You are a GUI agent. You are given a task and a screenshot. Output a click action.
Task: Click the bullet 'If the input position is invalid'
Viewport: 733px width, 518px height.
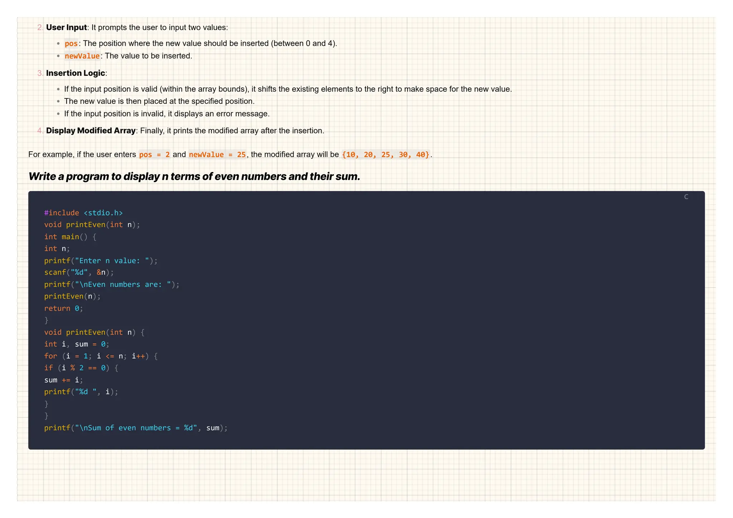[167, 114]
